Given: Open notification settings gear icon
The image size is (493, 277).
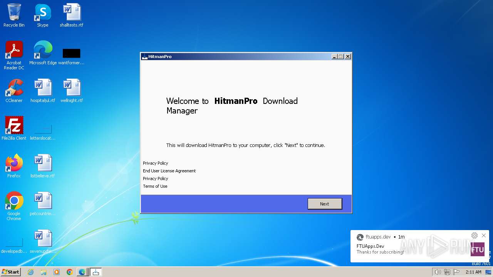Looking at the screenshot, I should point(475,235).
